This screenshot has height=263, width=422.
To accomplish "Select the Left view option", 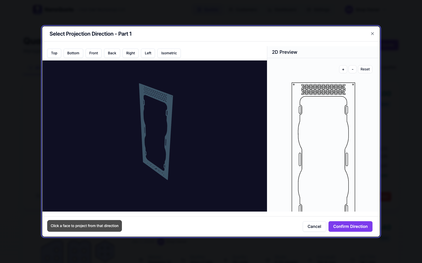I will (x=148, y=53).
